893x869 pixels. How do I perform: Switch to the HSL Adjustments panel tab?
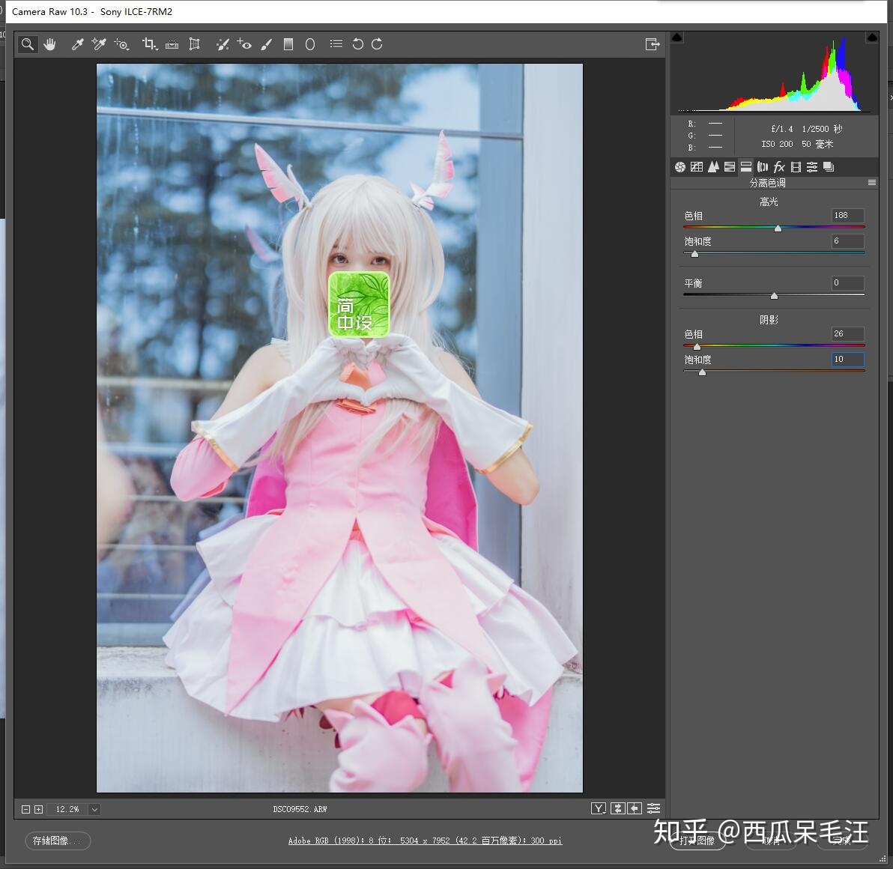[x=730, y=167]
